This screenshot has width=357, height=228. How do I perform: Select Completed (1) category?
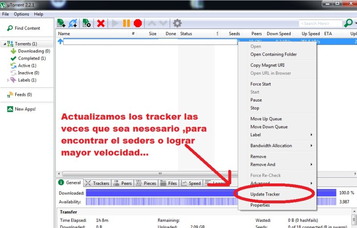pos(32,58)
